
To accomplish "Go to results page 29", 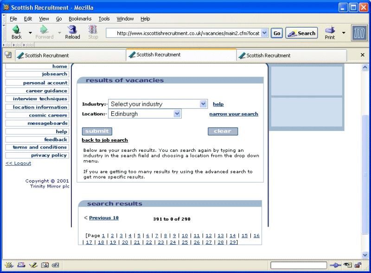I will [233, 242].
